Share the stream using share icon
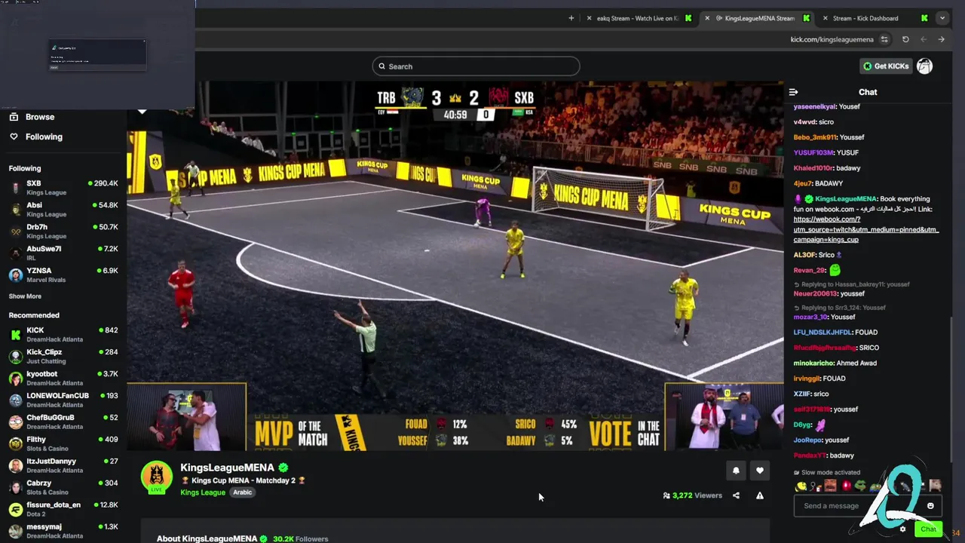Image resolution: width=965 pixels, height=543 pixels. 736,495
